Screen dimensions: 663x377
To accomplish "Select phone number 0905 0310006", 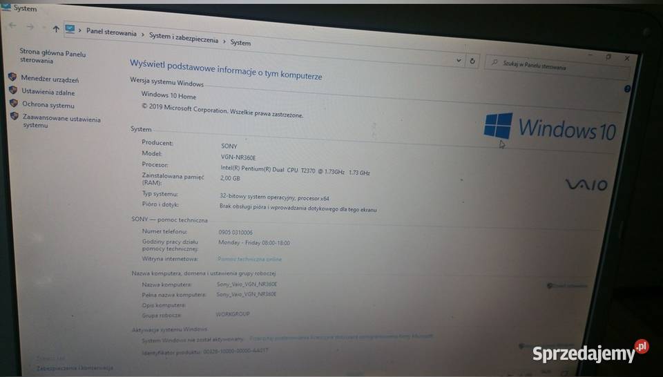I will pyautogui.click(x=236, y=233).
